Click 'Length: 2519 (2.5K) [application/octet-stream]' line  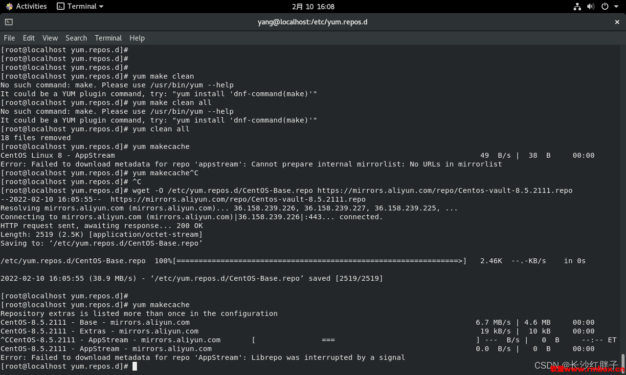(x=102, y=234)
